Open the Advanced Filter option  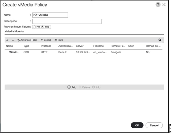(x=27, y=40)
